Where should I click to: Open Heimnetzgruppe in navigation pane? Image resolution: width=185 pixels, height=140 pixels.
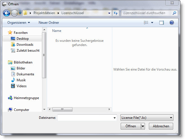pos(26,98)
